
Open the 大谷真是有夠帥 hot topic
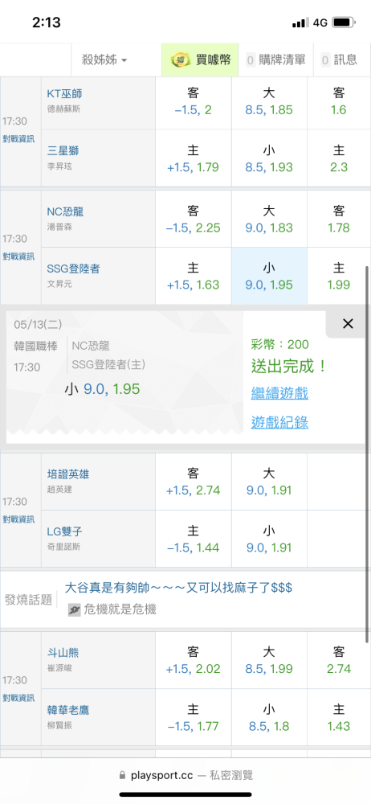pos(179,588)
